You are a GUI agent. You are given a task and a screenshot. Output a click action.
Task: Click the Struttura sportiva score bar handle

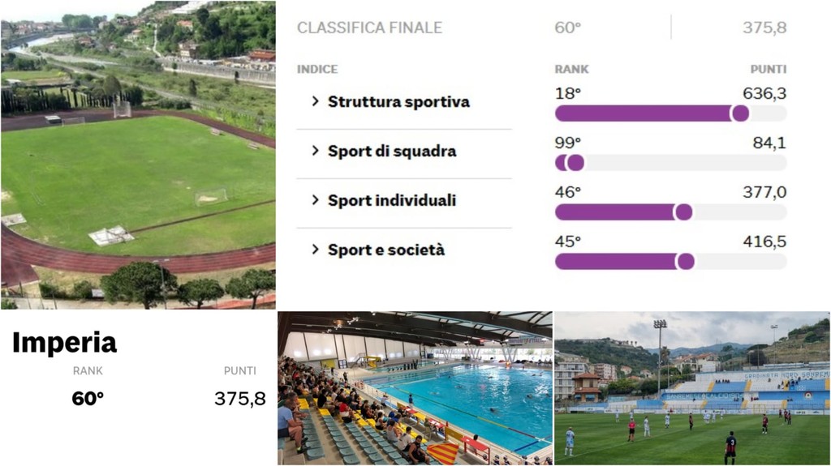[x=739, y=113]
